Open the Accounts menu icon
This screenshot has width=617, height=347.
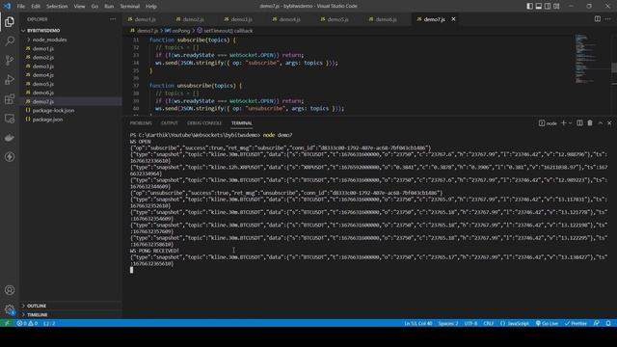click(10, 290)
